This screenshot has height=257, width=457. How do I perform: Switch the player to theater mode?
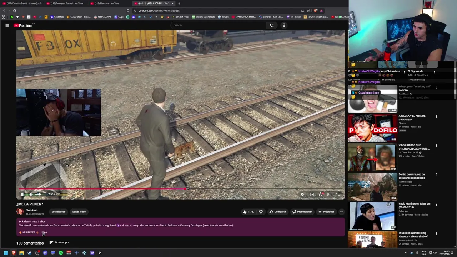coord(329,195)
